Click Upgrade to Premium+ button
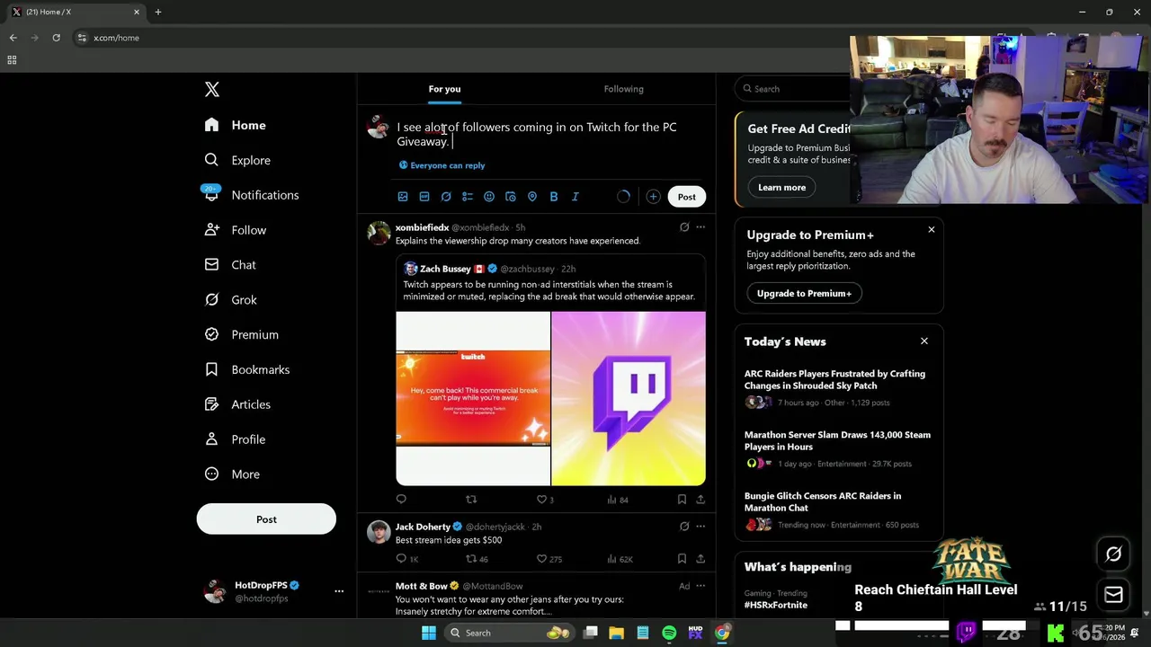 point(804,294)
